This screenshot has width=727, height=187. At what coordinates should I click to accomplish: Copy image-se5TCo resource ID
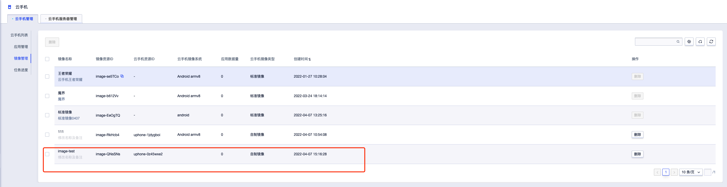(x=122, y=76)
